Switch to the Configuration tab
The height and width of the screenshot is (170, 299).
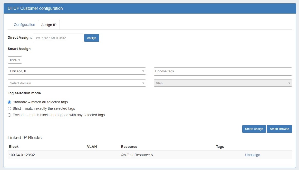click(24, 25)
